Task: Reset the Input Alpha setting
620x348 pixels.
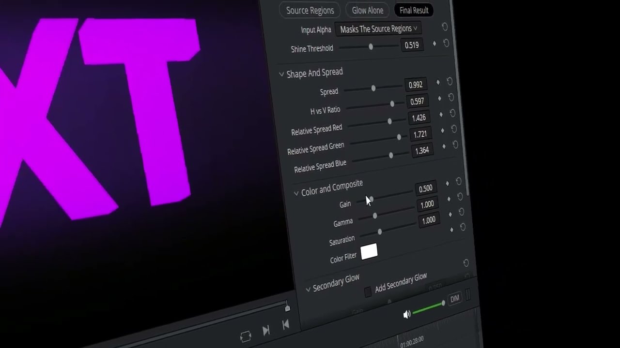Action: [x=445, y=27]
